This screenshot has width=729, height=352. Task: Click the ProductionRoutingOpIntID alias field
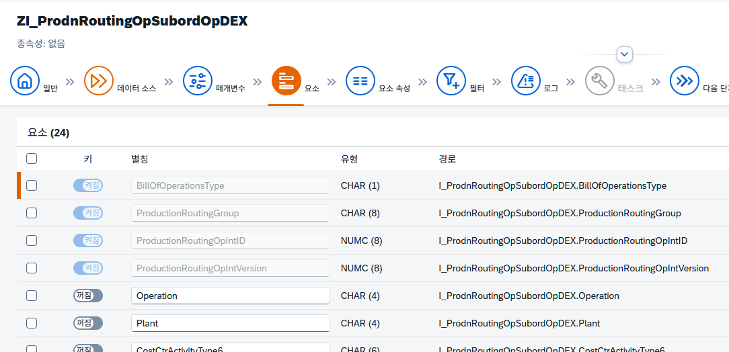231,240
